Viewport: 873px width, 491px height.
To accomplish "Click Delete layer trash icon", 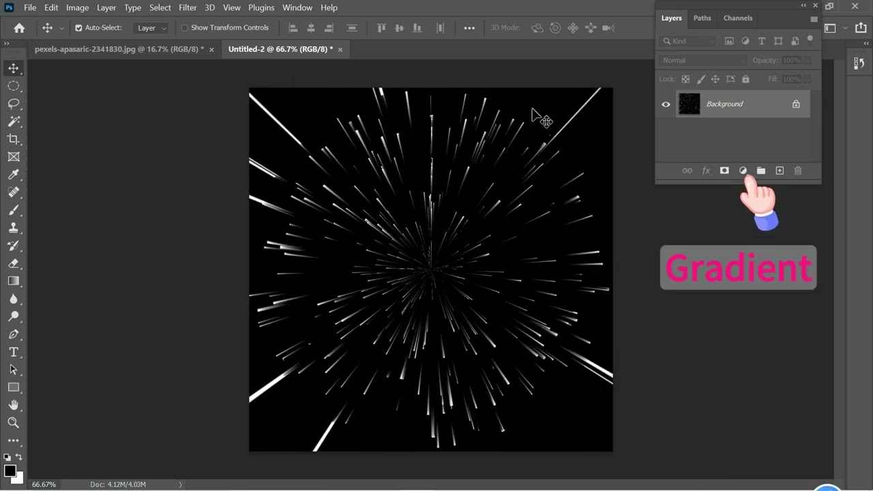I will point(798,170).
